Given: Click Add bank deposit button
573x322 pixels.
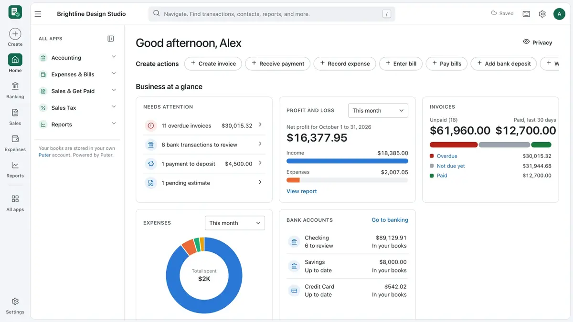Looking at the screenshot, I should [504, 63].
